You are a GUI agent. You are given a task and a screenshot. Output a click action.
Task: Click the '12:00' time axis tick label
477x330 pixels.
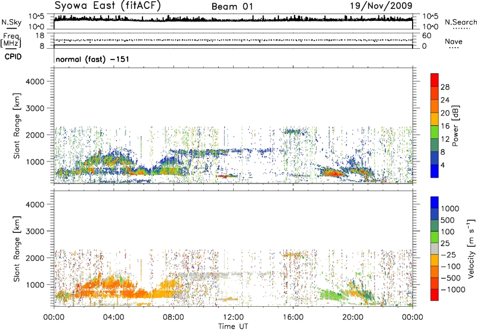coord(233,317)
